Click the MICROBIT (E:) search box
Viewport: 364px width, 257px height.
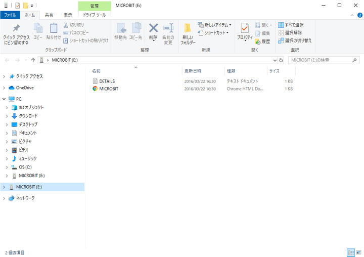324,60
